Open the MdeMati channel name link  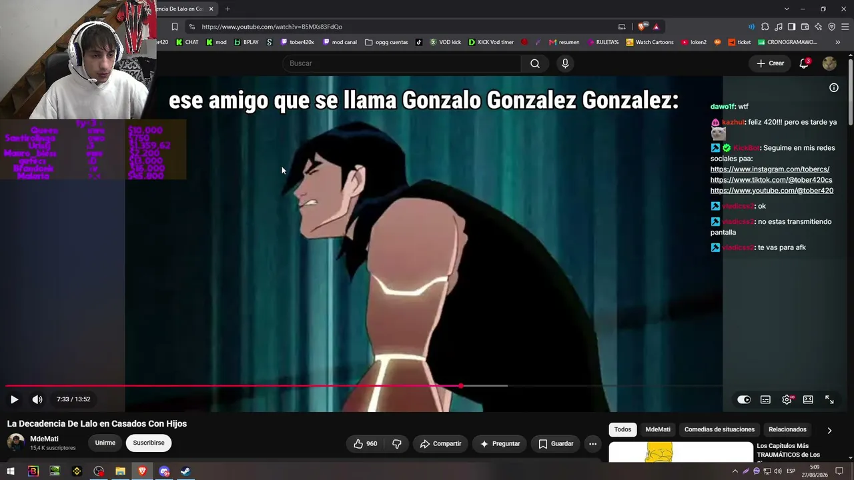point(44,439)
